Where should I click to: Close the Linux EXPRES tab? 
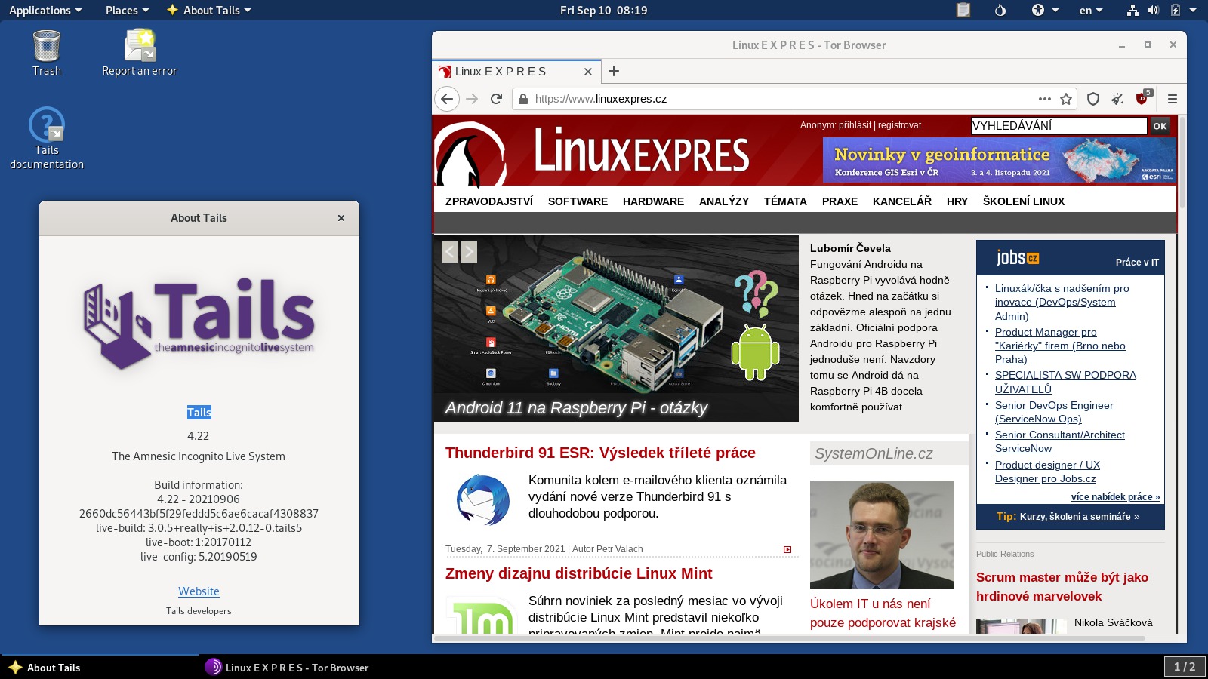point(588,72)
